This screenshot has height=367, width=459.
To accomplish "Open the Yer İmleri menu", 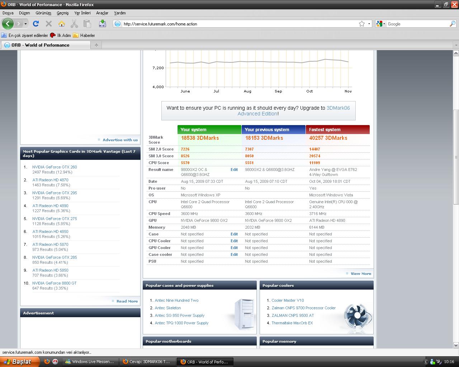I will (82, 13).
